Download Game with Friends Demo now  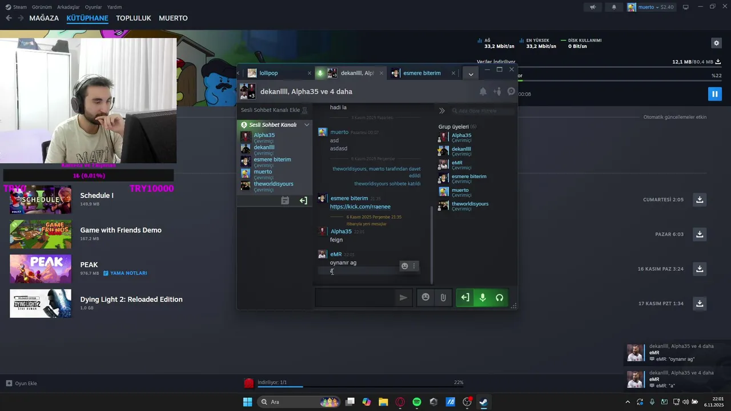[x=700, y=234]
